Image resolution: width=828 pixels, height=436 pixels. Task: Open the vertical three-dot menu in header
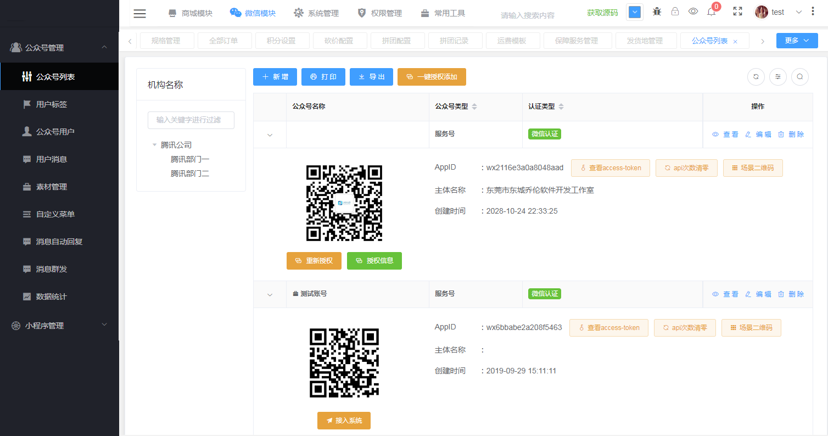pos(813,12)
